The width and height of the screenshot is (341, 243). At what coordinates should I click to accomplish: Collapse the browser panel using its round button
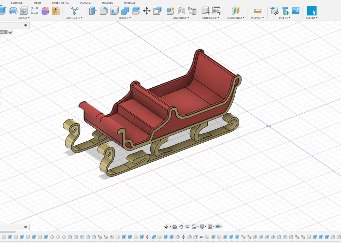[26, 25]
